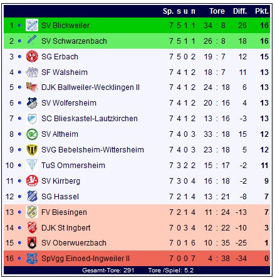275x278 pixels.
Task: Click the Pkt. column header
Action: pyautogui.click(x=262, y=11)
